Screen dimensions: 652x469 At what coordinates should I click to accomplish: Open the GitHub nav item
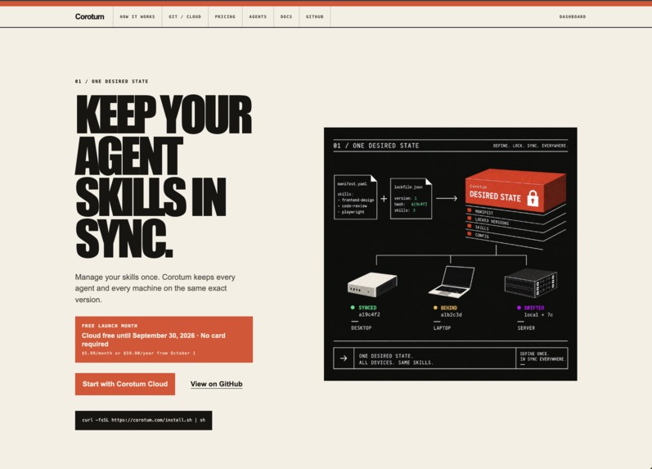tap(314, 16)
